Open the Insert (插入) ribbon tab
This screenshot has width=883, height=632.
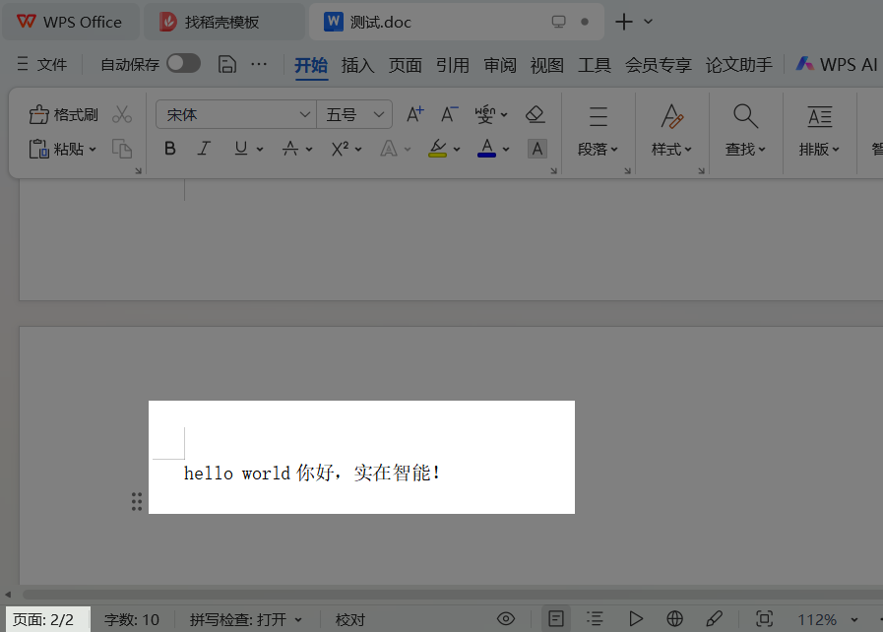(x=357, y=65)
